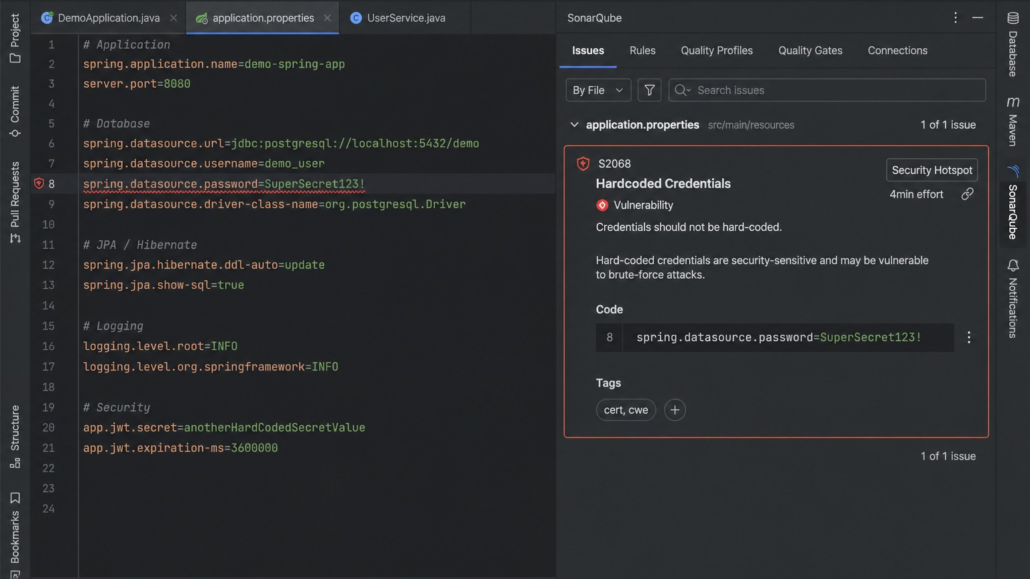The width and height of the screenshot is (1030, 579).
Task: Click the # Security comment line
Action: click(x=117, y=407)
